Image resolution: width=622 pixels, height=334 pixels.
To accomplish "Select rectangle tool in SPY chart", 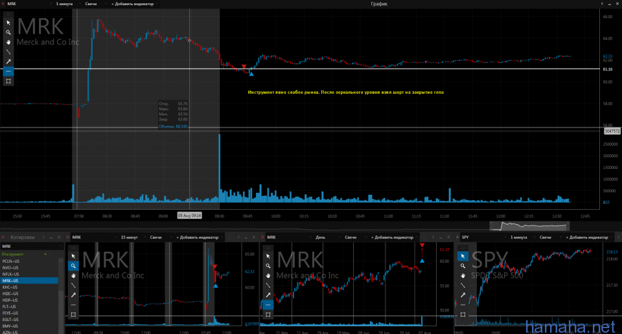I will [463, 314].
